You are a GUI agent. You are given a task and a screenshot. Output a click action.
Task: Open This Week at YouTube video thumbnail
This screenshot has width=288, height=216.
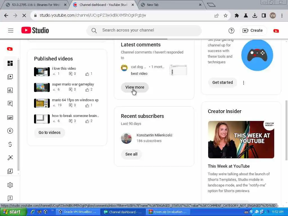[x=241, y=139]
